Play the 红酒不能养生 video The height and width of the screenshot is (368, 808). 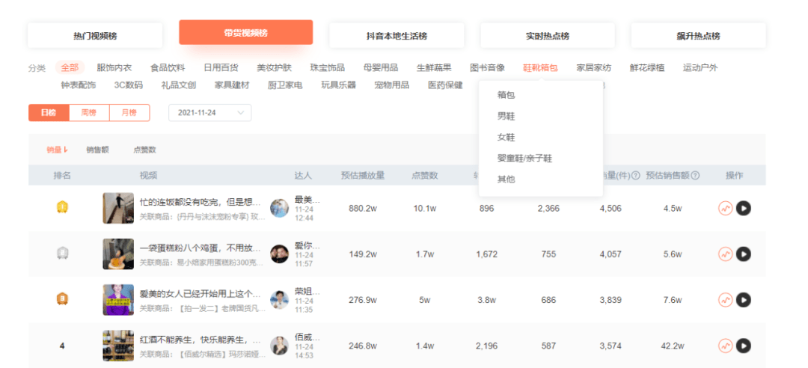coord(743,346)
